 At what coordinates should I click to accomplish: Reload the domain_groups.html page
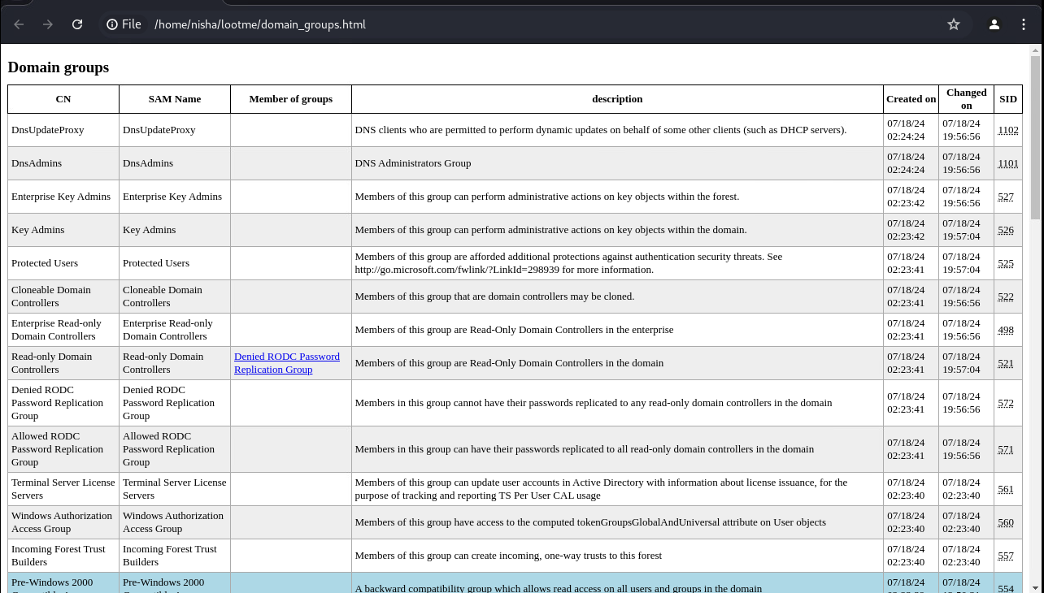pos(77,24)
